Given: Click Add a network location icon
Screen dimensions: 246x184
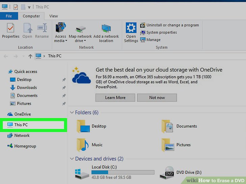Looking at the screenshot, I should [x=106, y=28].
